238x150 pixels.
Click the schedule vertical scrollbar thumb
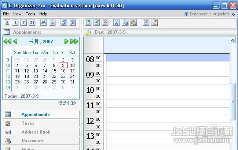(233, 102)
